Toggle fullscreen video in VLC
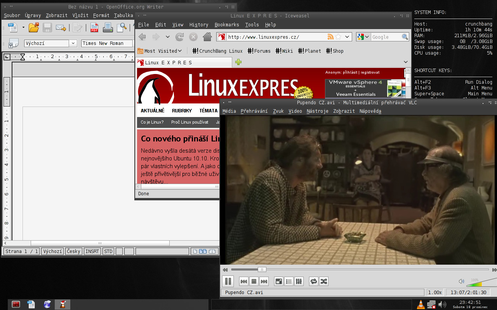This screenshot has height=310, width=497. coord(279,281)
